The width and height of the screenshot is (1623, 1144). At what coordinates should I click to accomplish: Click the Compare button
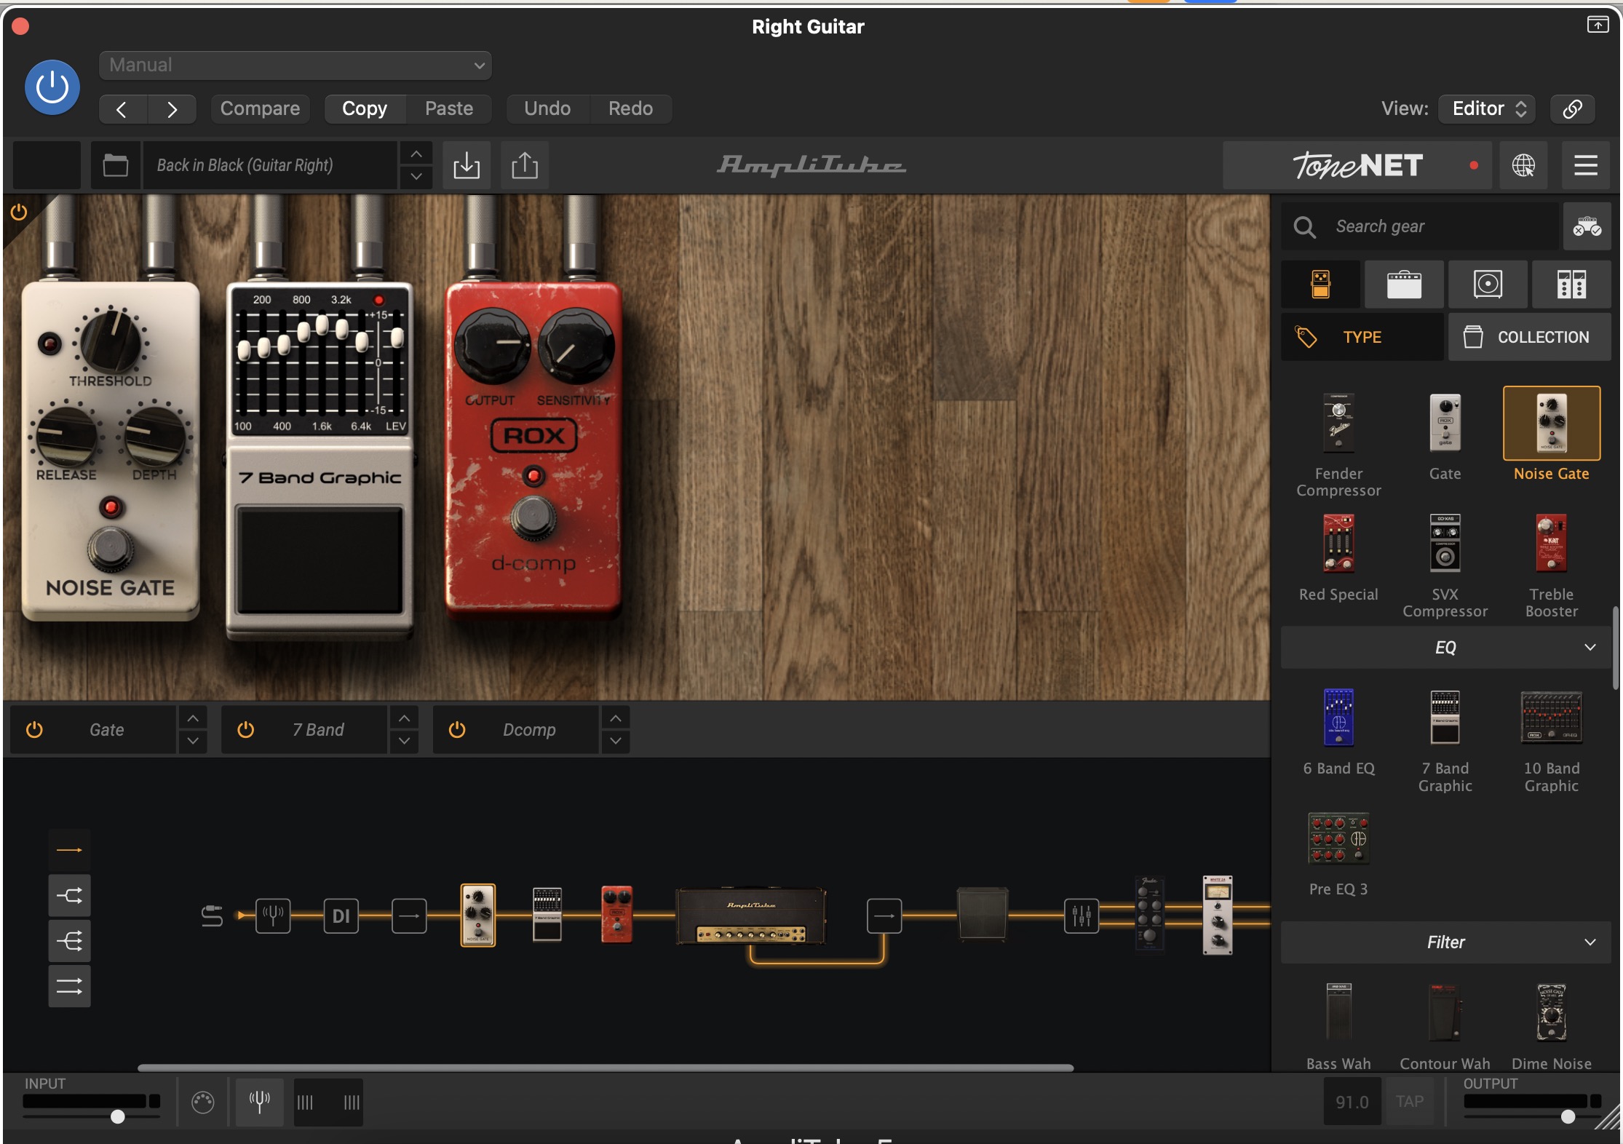click(260, 108)
